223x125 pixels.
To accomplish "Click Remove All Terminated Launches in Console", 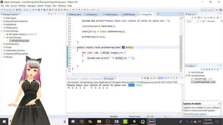I will click(148, 78).
